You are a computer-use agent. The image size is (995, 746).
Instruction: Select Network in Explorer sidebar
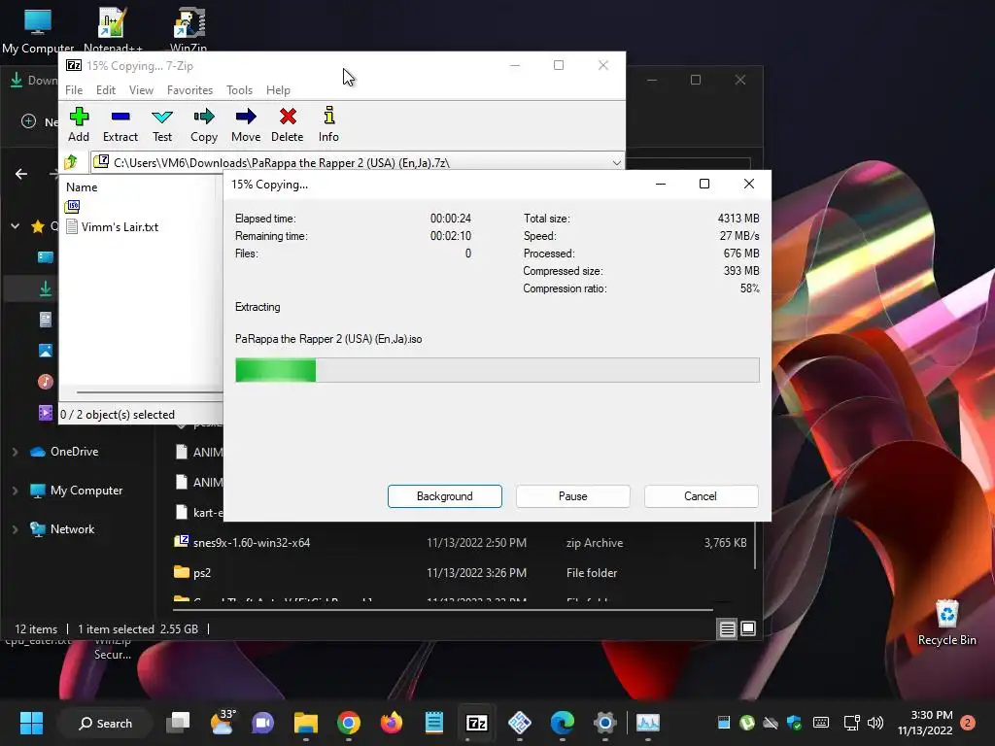[x=62, y=529]
